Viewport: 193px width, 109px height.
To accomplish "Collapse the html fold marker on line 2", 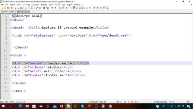I will point(11,20).
